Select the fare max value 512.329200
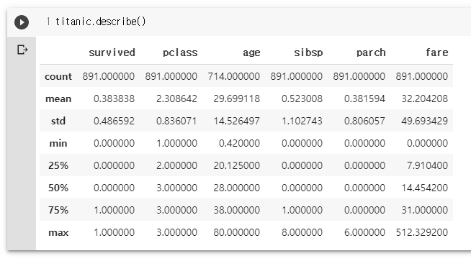The height and width of the screenshot is (261, 471). click(422, 232)
